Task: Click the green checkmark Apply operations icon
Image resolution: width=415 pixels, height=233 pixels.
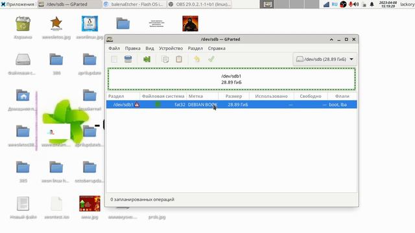Action: [211, 59]
